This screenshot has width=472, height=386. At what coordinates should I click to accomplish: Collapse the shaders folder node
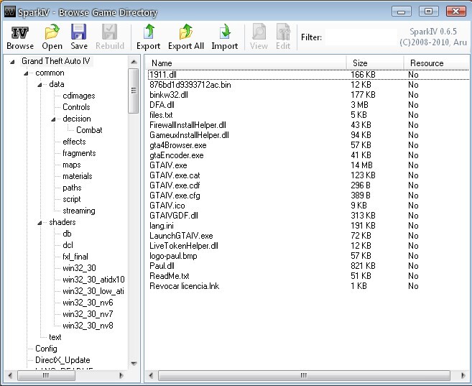[x=40, y=223]
